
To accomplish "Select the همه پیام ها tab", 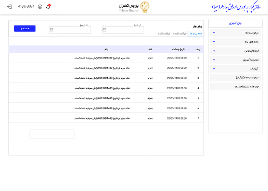I will [196, 33].
